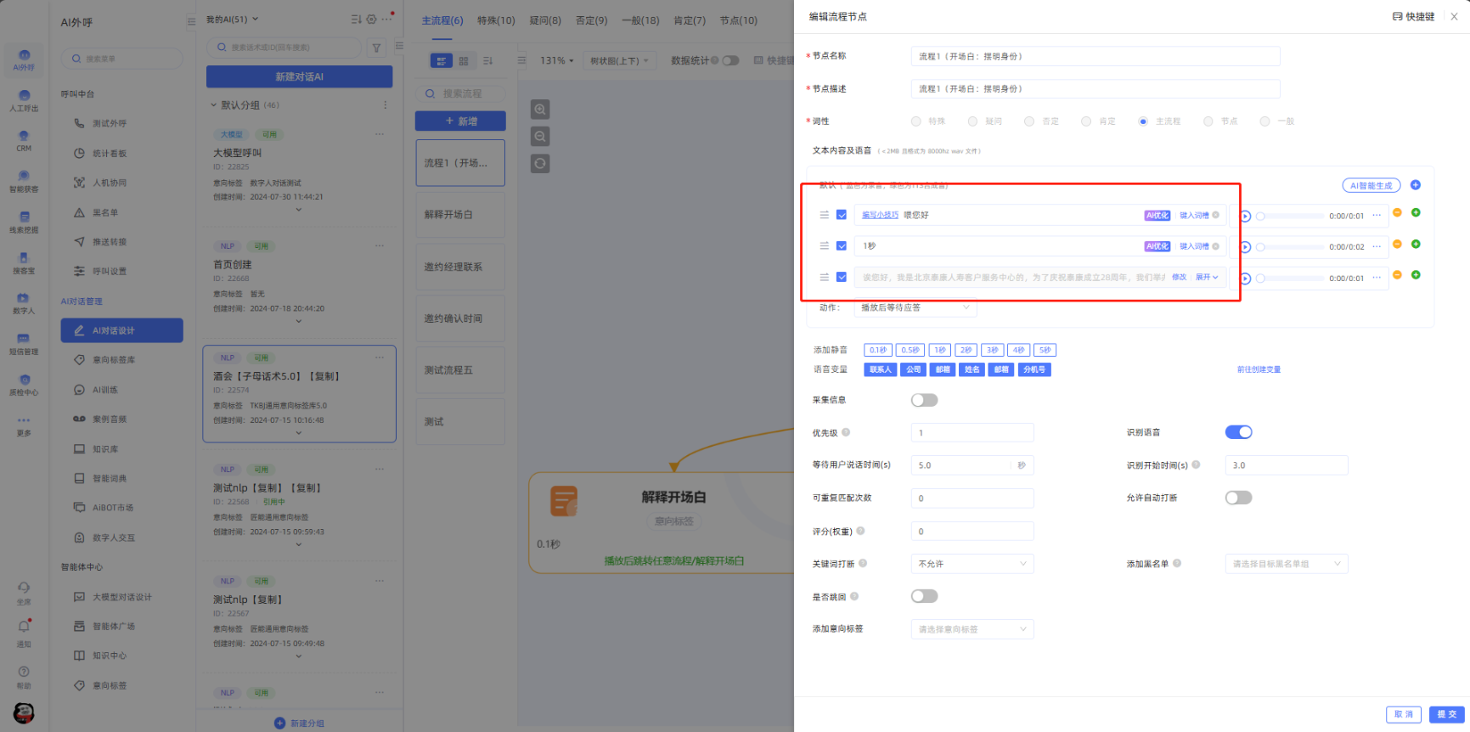This screenshot has height=732, width=1470.
Task: Play audio for the 喂您好 text row
Action: (x=1245, y=217)
